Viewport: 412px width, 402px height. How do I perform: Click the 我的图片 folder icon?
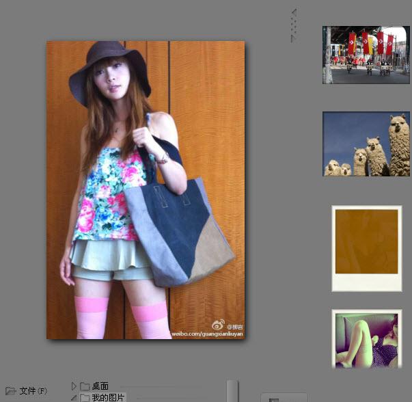click(85, 397)
